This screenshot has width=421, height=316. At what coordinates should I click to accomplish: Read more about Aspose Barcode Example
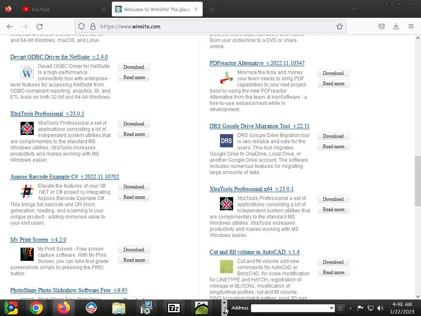click(134, 197)
